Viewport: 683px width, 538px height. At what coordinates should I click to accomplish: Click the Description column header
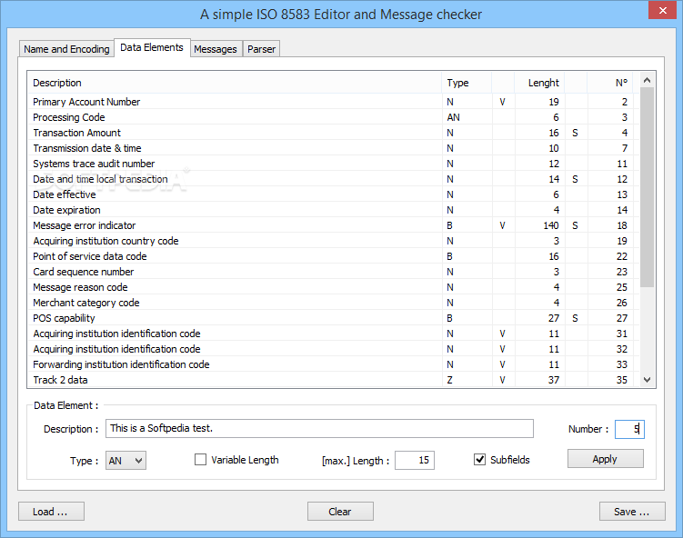(x=235, y=83)
